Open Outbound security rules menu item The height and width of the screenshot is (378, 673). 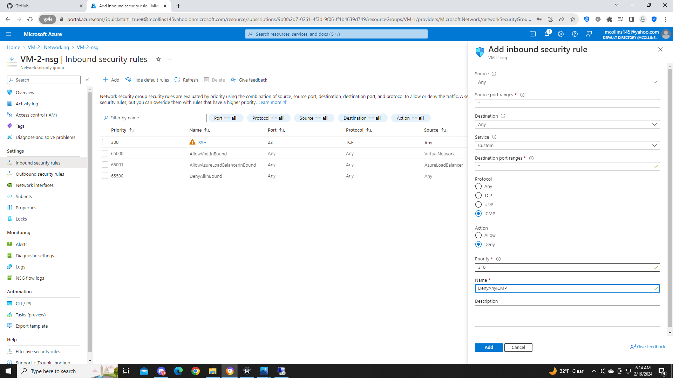40,174
